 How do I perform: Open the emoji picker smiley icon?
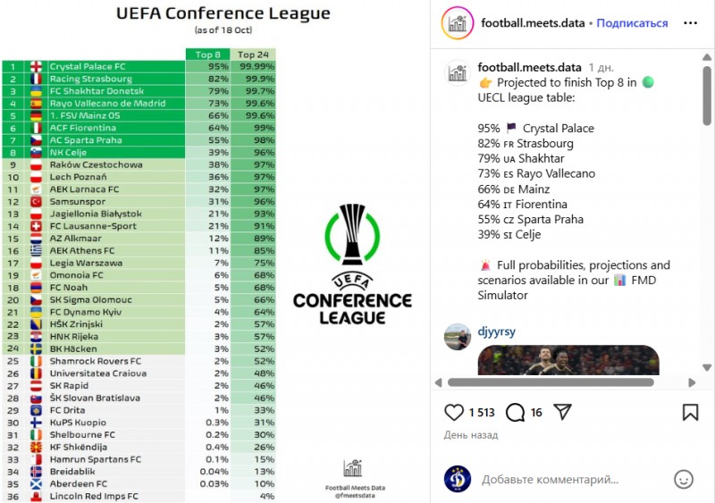coord(684,479)
